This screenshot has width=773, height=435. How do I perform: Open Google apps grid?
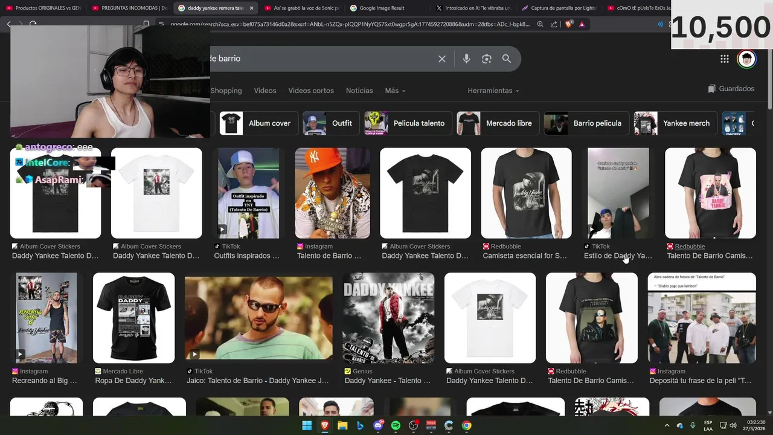click(724, 59)
